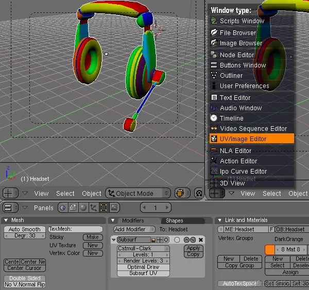Open the pivot point selector in left view
Viewport: 309px width, 290px height.
coord(199,193)
